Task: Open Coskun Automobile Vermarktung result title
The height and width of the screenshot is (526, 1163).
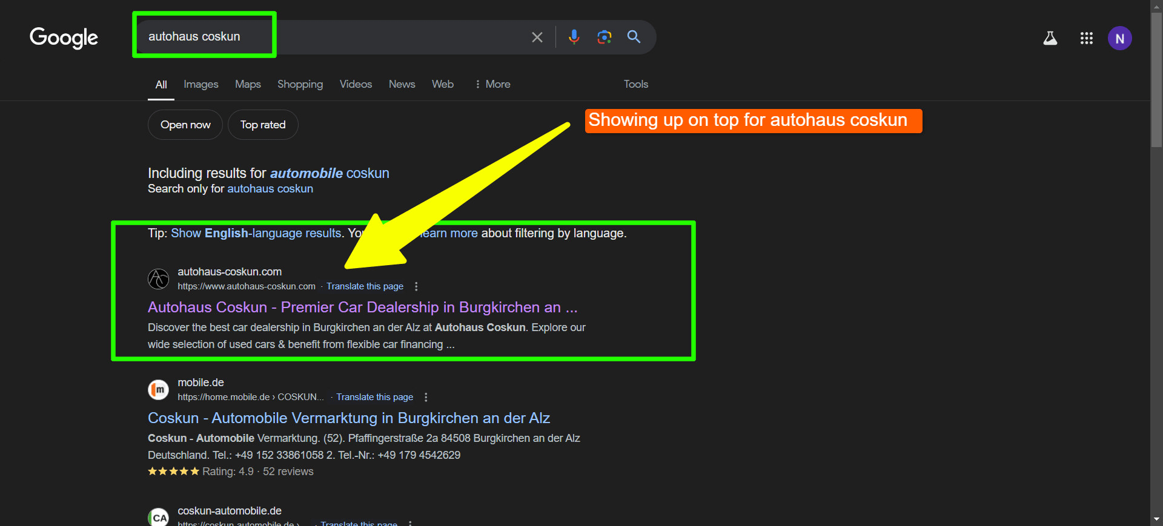Action: tap(349, 418)
